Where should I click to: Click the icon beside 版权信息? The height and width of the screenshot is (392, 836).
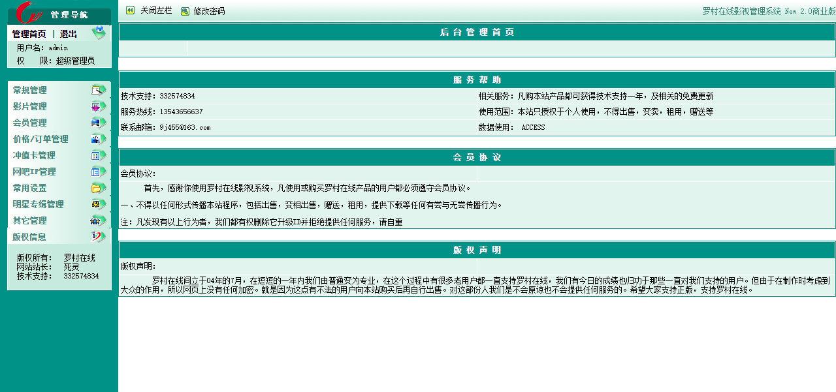pos(99,237)
